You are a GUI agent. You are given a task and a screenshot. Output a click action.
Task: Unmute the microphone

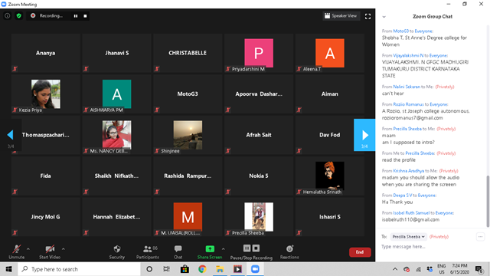16,251
